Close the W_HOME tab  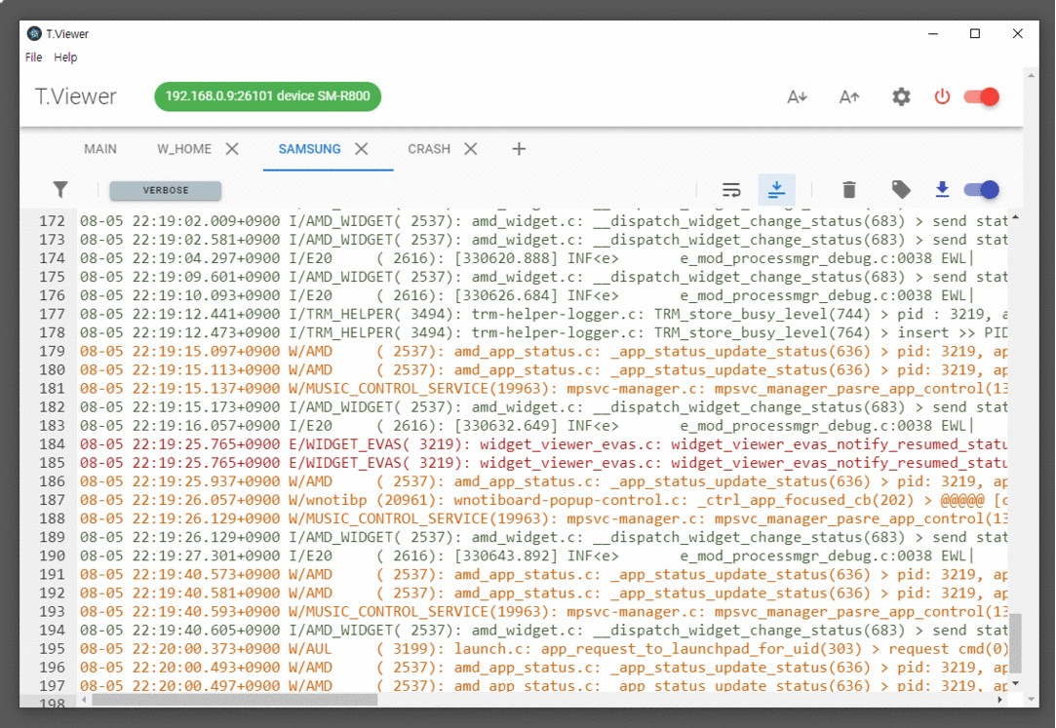pos(232,149)
